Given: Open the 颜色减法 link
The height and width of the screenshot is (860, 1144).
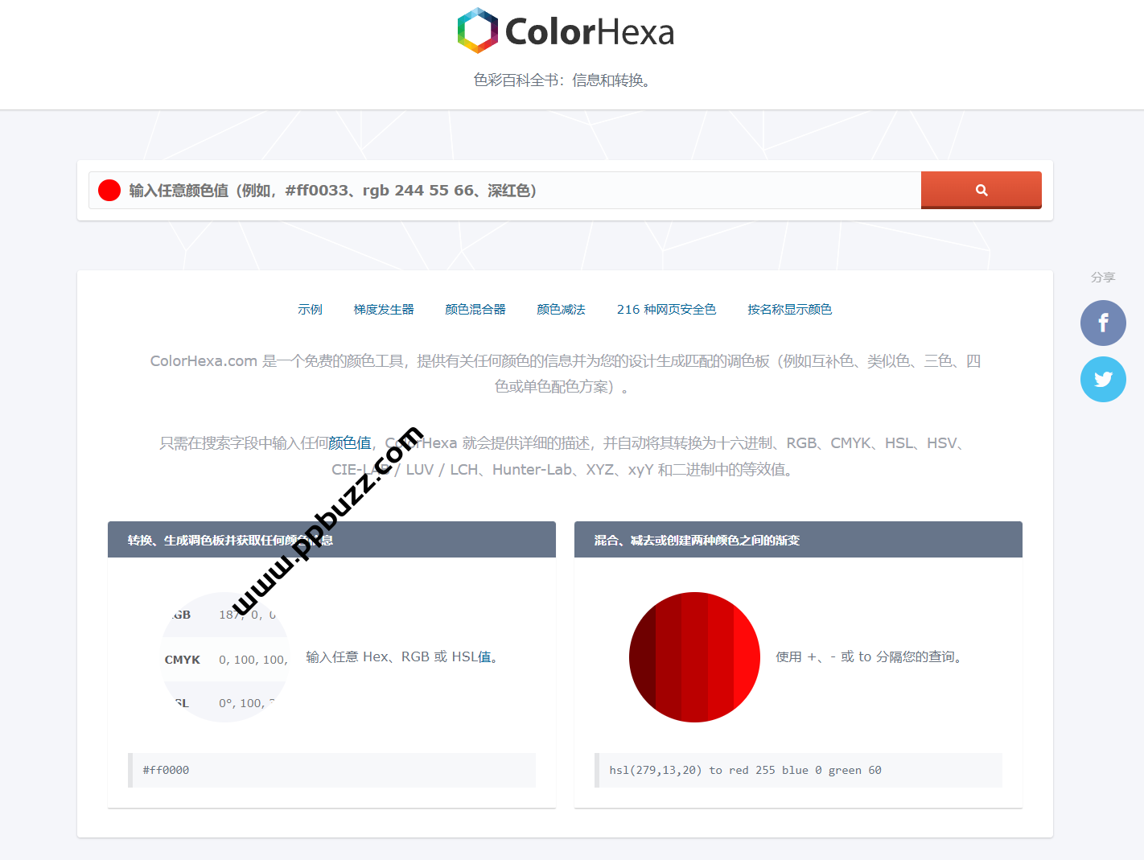Looking at the screenshot, I should point(561,309).
